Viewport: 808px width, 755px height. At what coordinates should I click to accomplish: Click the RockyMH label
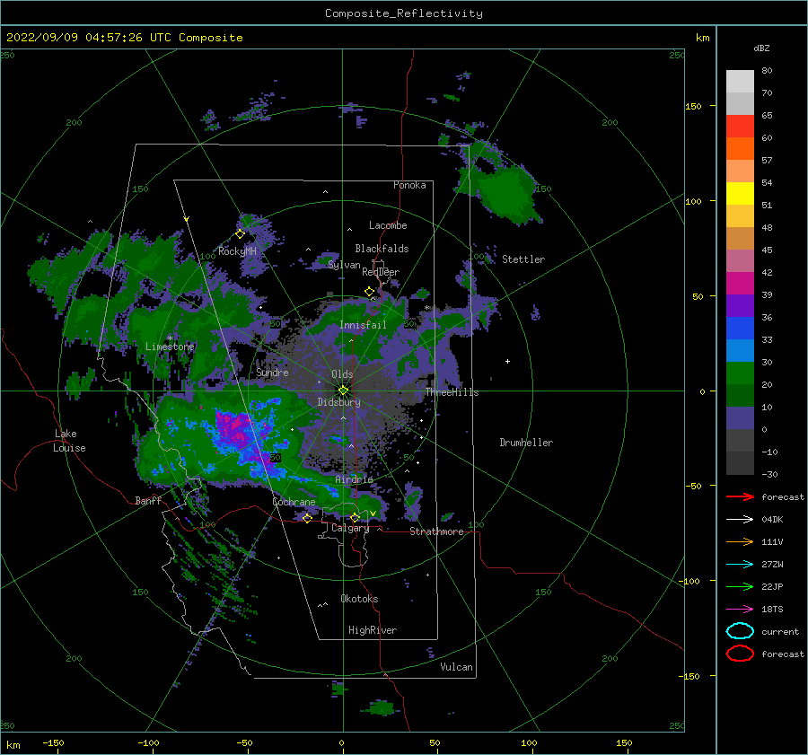[x=237, y=251]
